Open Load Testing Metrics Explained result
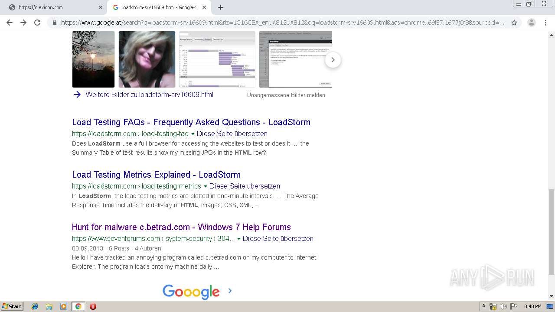555x312 pixels. pos(156,175)
